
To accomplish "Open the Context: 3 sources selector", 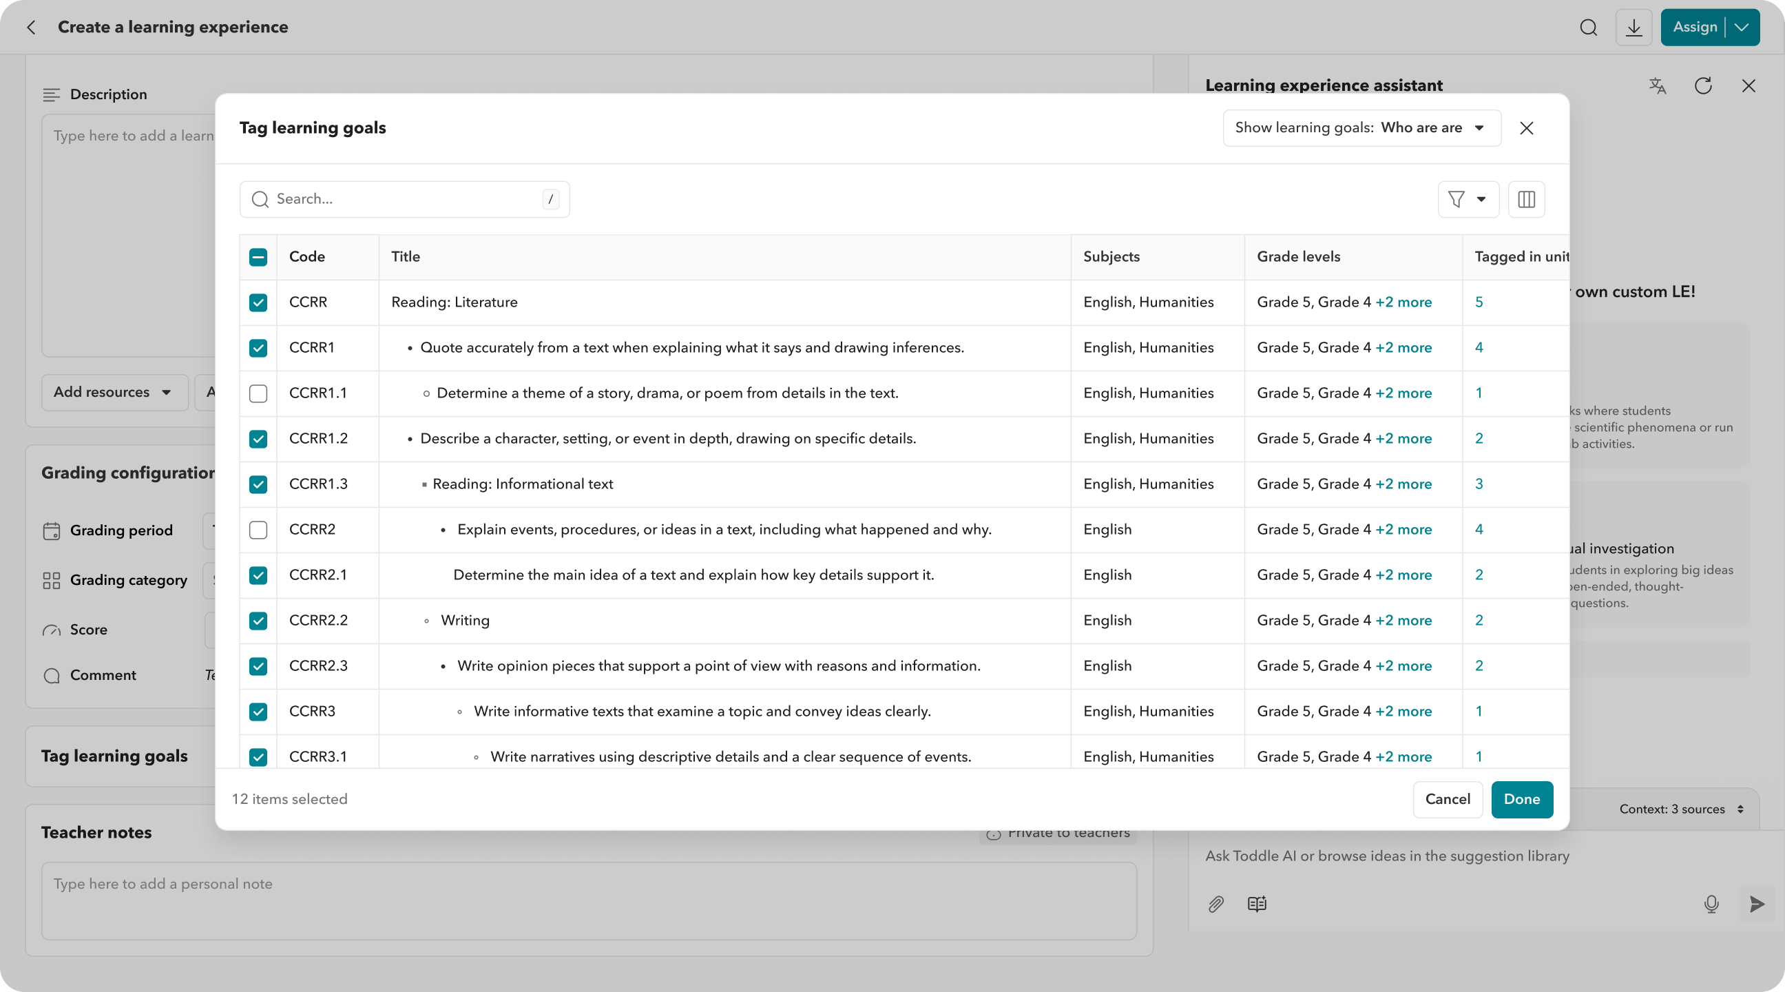I will pyautogui.click(x=1680, y=809).
